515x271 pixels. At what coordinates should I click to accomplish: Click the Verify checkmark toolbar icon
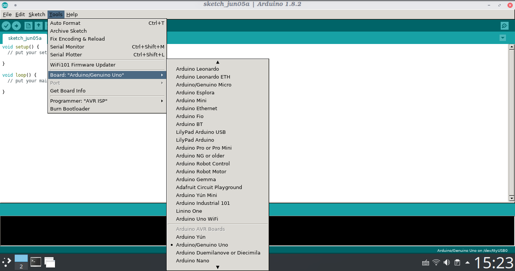click(6, 26)
